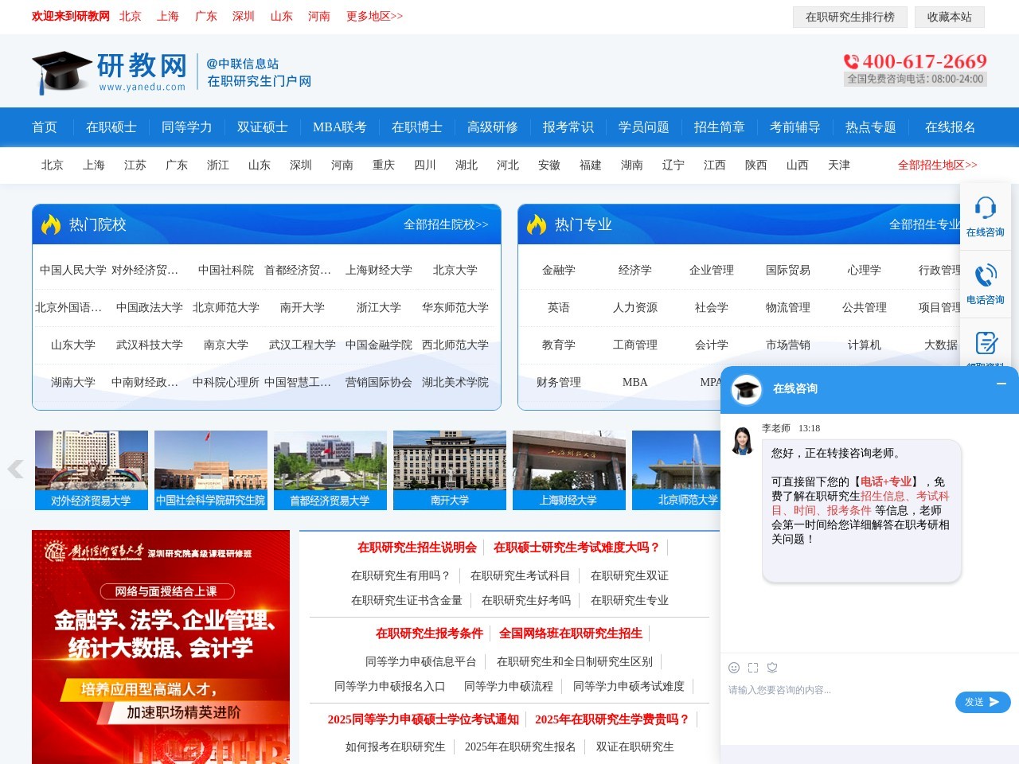Open the 在职硕士 navigation tab
This screenshot has height=764, width=1019.
(x=111, y=127)
